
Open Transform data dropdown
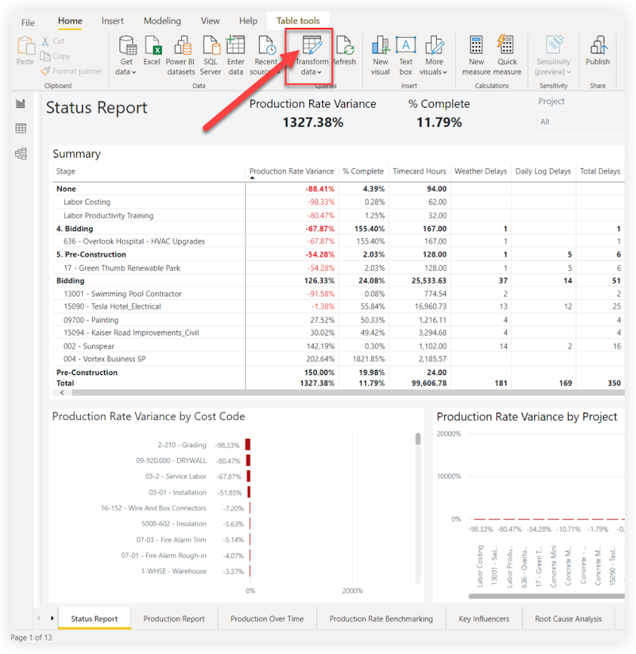point(312,55)
